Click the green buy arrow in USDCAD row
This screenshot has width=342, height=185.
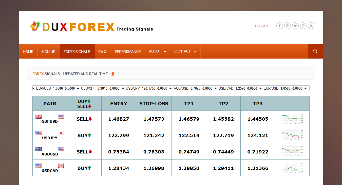pos(89,168)
